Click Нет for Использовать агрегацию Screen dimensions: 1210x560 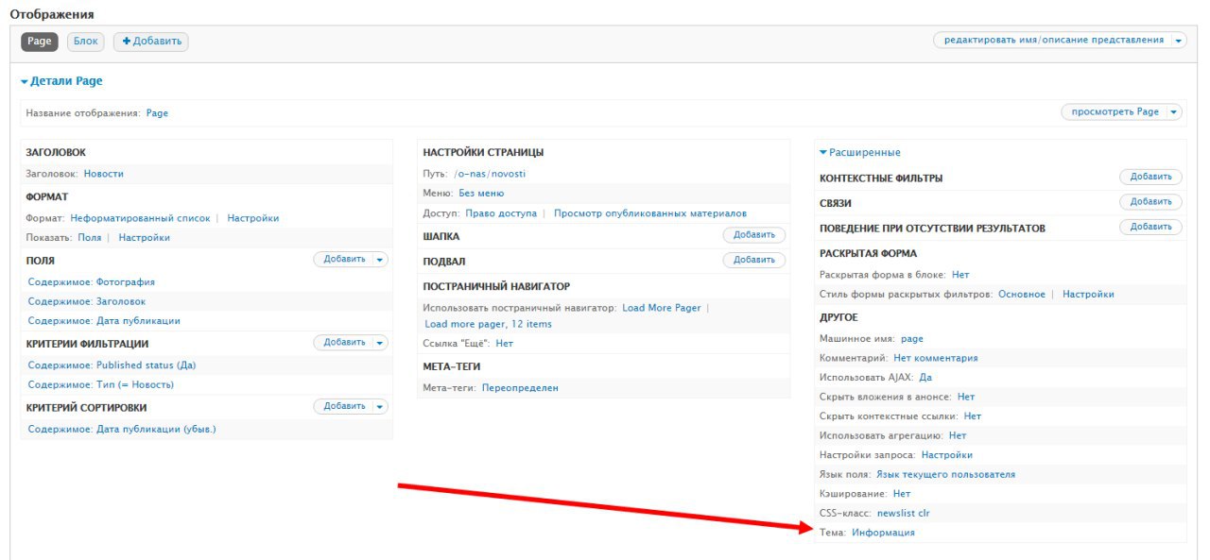pos(958,436)
